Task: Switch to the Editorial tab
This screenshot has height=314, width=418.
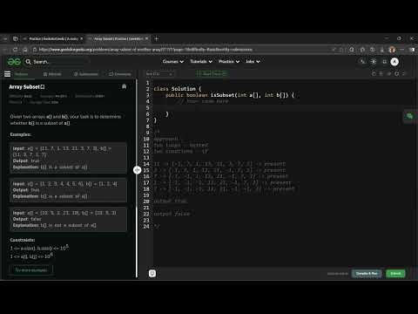Action: pos(52,74)
